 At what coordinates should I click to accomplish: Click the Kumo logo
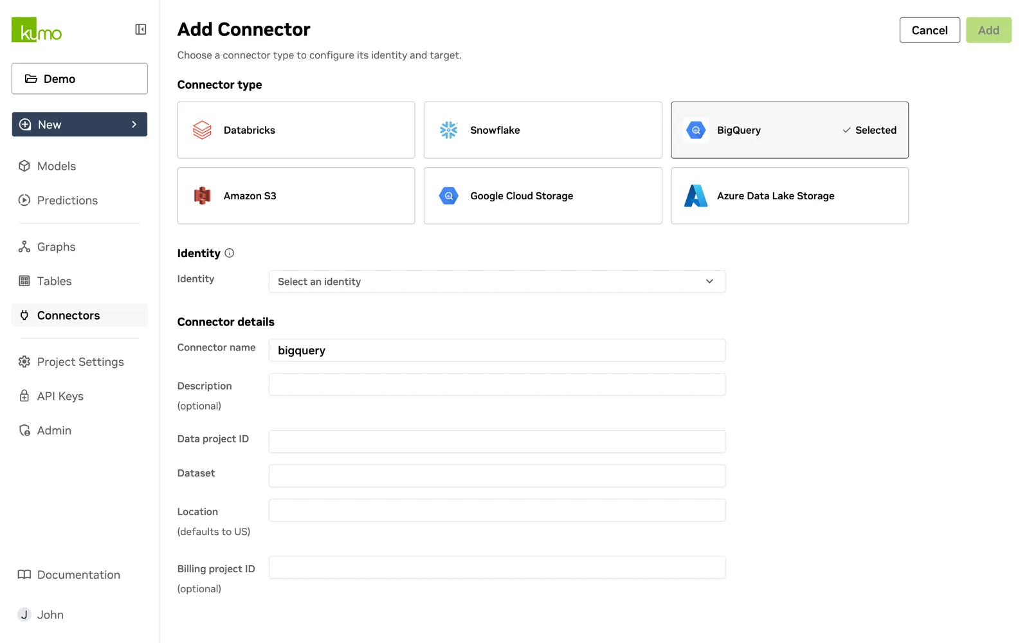pyautogui.click(x=37, y=30)
